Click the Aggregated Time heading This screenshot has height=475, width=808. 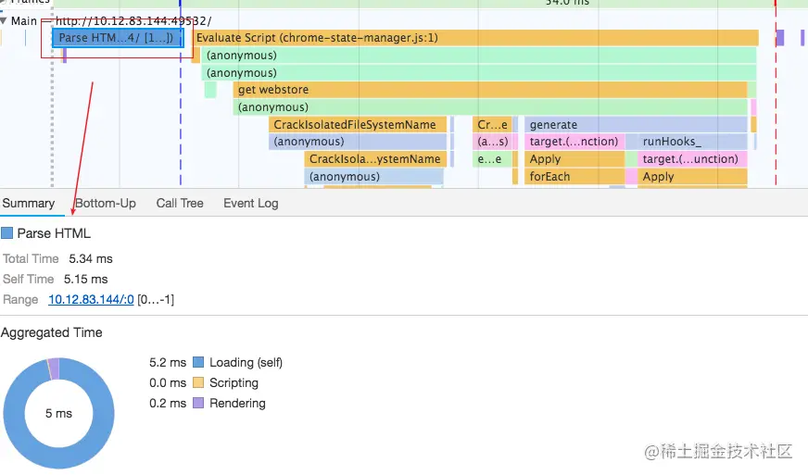pyautogui.click(x=52, y=332)
